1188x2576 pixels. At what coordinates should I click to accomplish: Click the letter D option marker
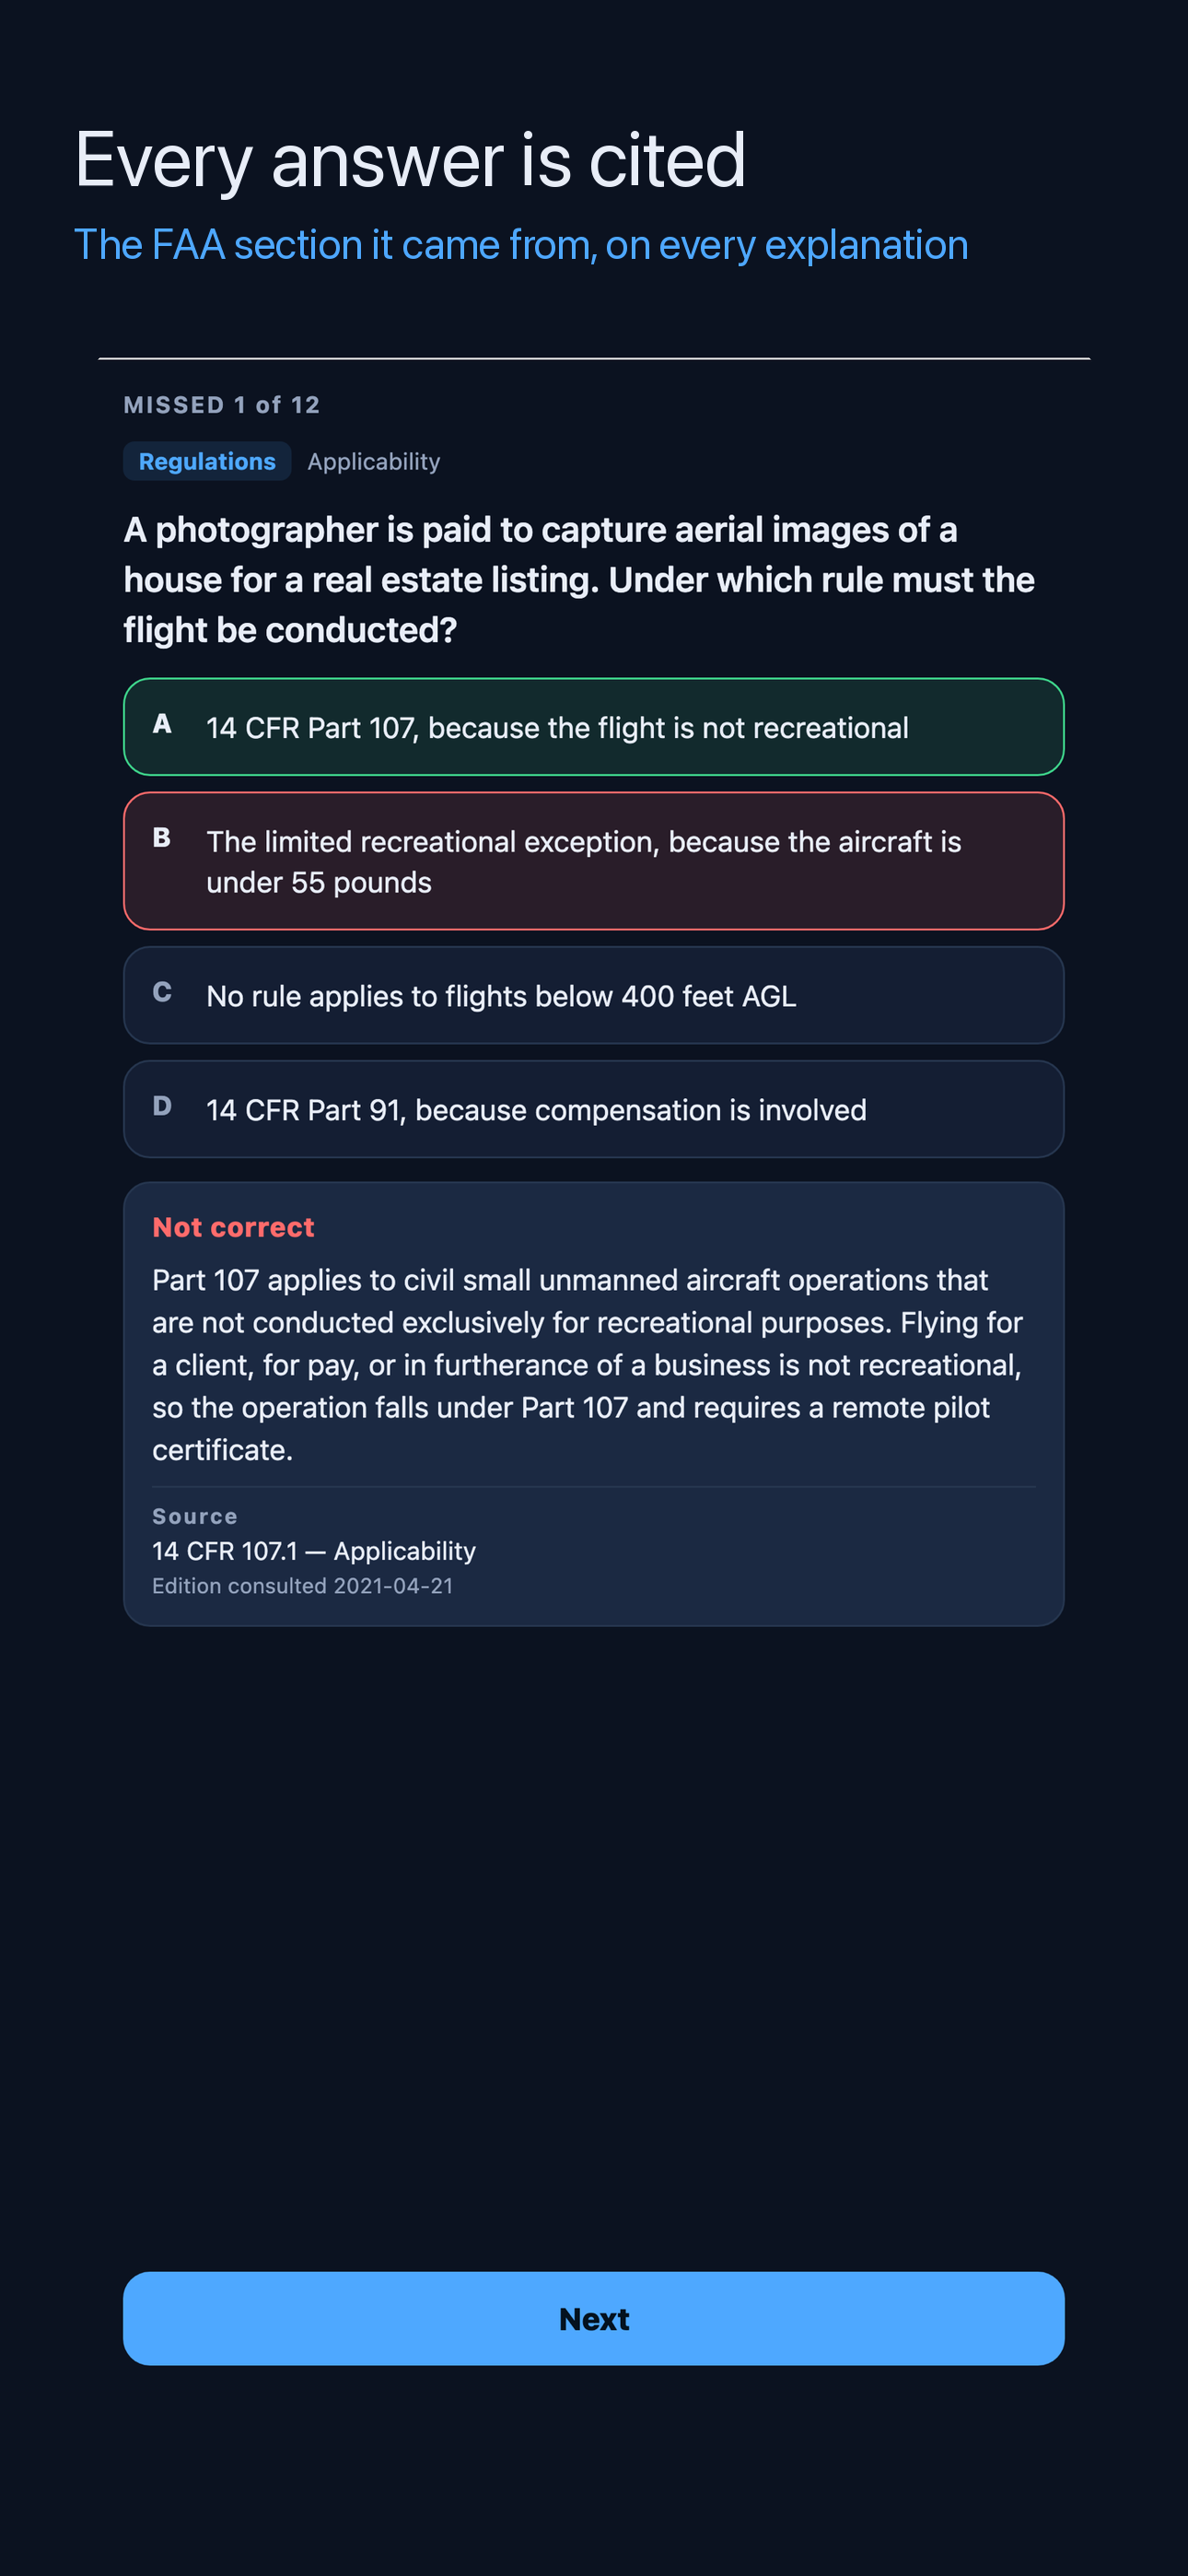pyautogui.click(x=162, y=1106)
